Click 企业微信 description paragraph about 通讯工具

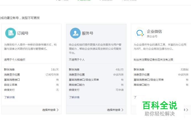pyautogui.click(x=160, y=47)
